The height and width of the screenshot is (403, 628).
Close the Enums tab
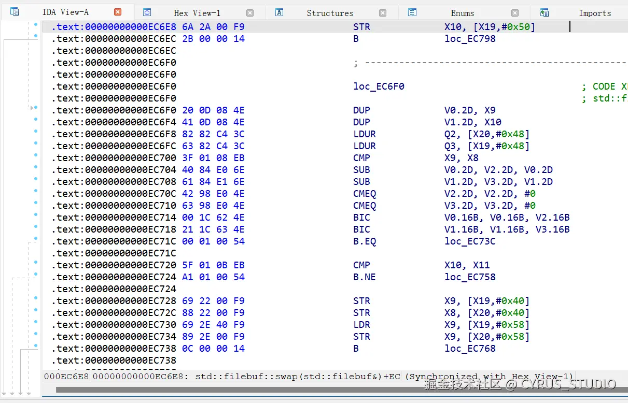click(x=515, y=13)
